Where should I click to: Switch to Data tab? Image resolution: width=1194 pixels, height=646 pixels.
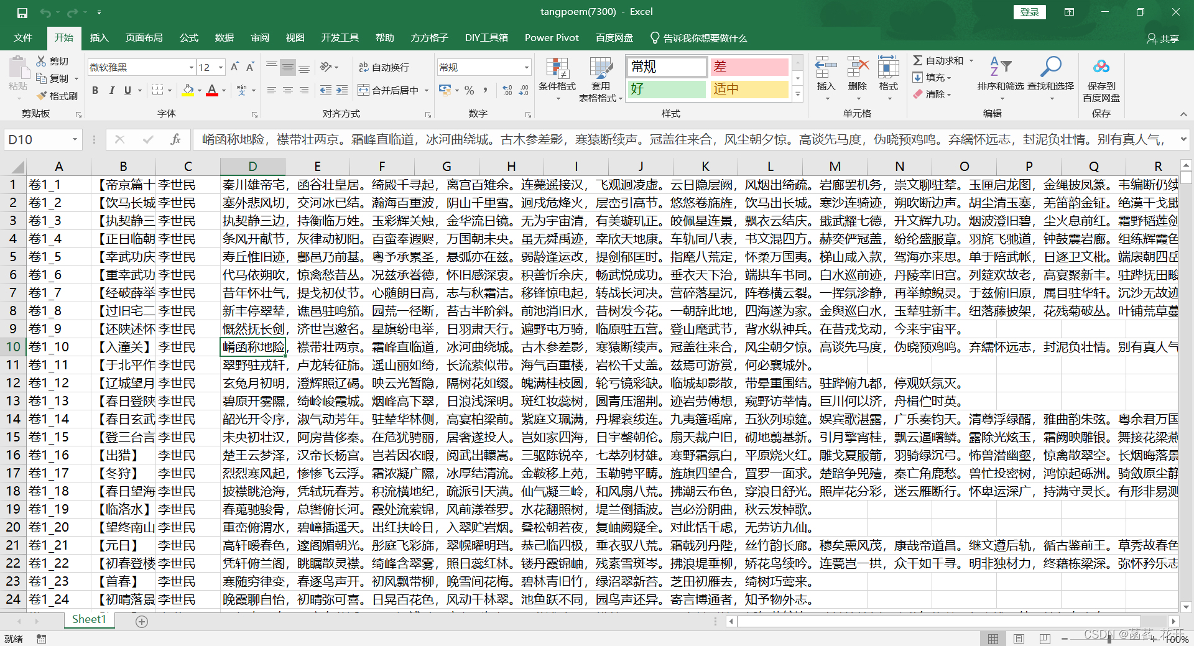224,38
